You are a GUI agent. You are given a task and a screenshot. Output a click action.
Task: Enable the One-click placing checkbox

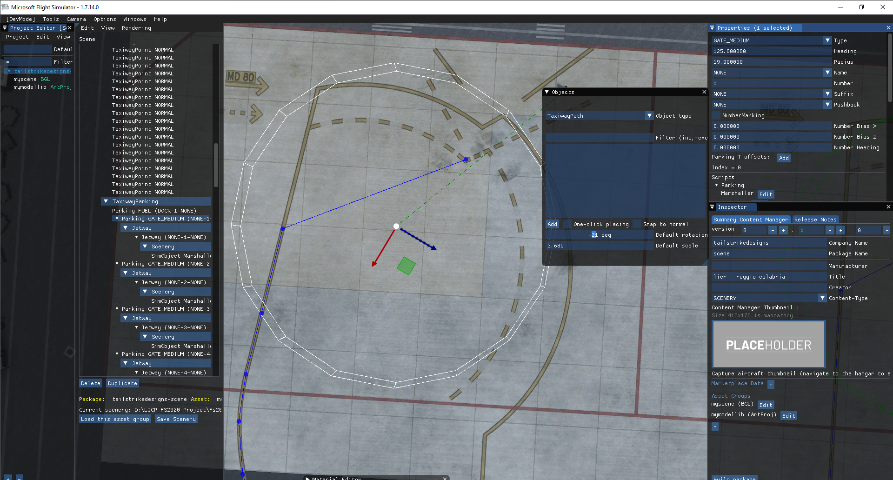click(x=567, y=224)
